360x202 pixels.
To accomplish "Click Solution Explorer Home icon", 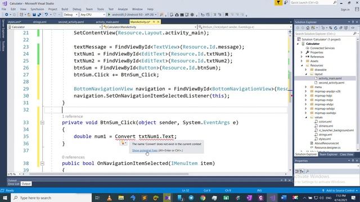I will point(308,28).
